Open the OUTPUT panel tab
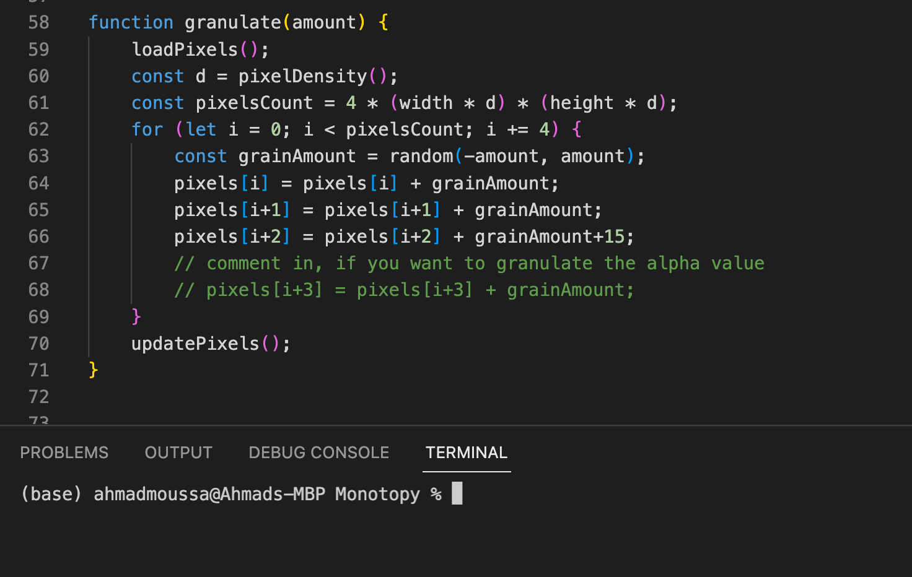 pos(178,453)
